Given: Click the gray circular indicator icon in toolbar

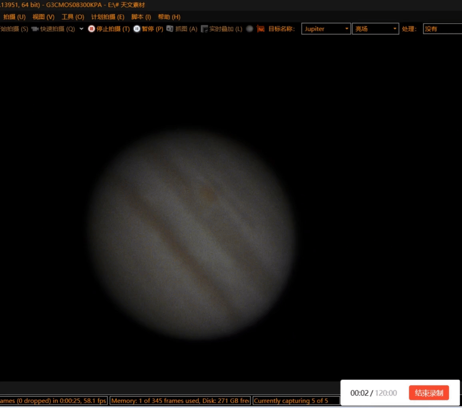Looking at the screenshot, I should click(249, 29).
